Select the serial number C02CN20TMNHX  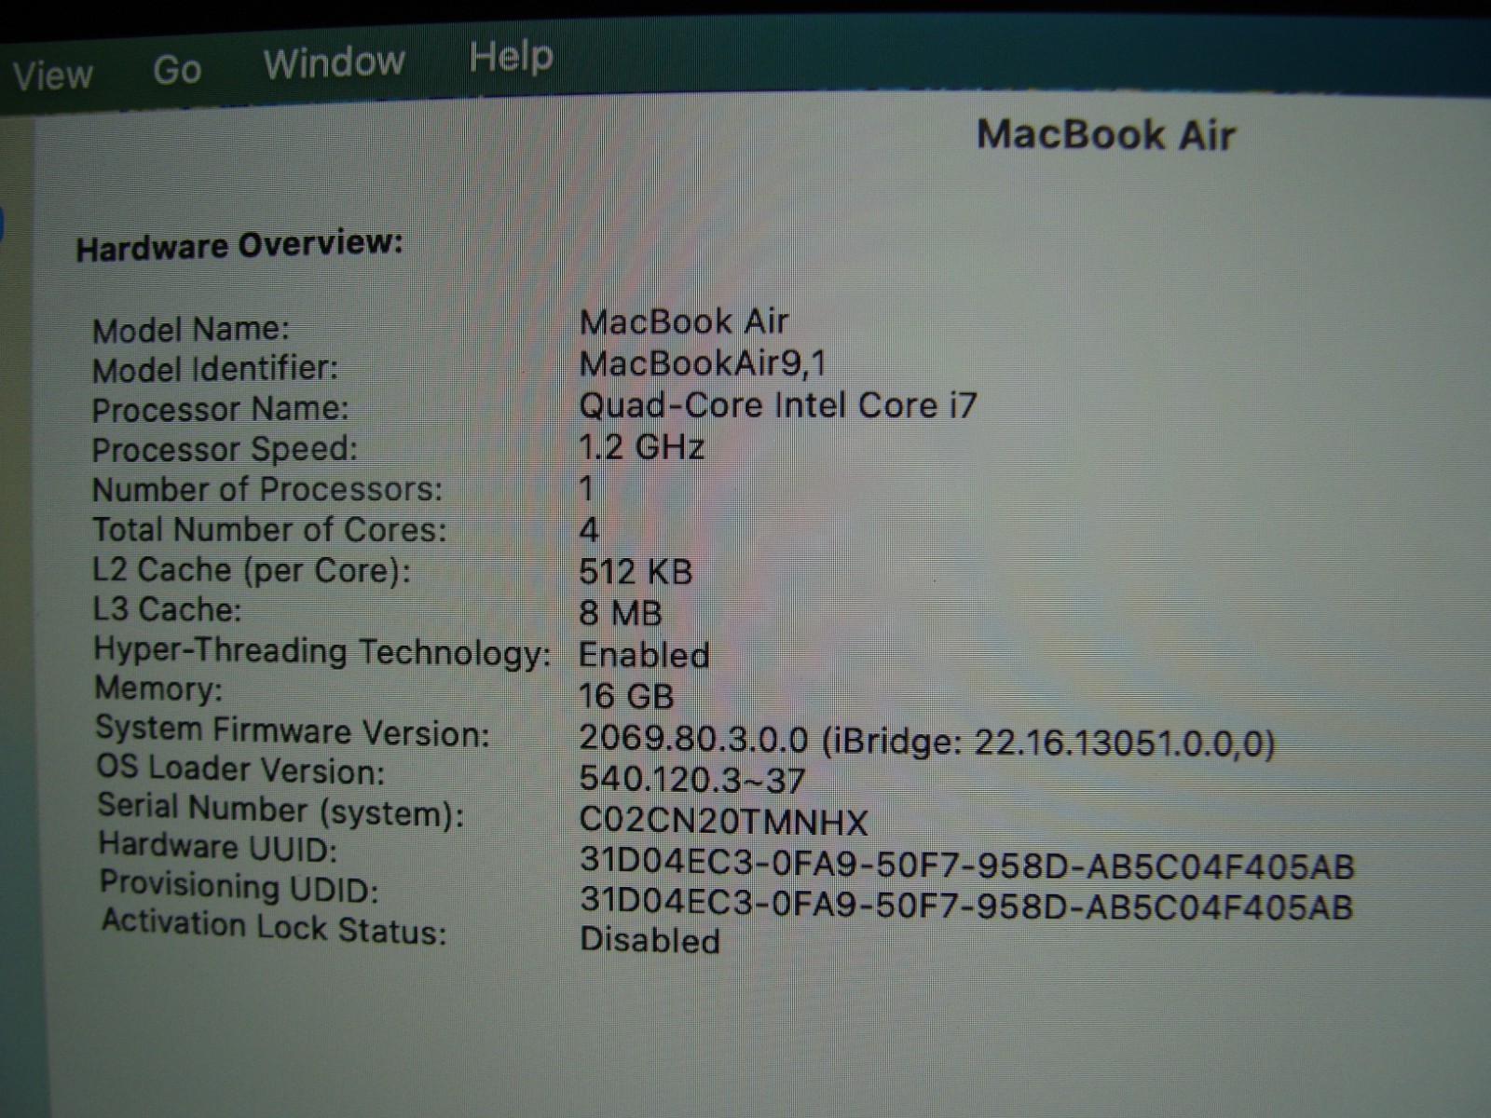point(723,822)
